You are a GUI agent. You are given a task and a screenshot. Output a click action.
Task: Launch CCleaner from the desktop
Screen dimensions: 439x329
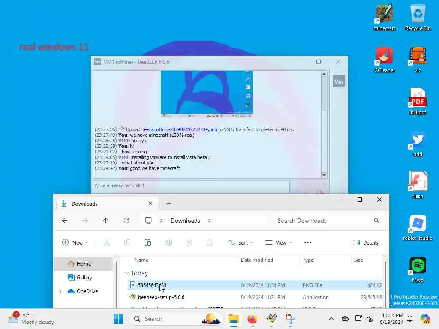click(x=384, y=60)
